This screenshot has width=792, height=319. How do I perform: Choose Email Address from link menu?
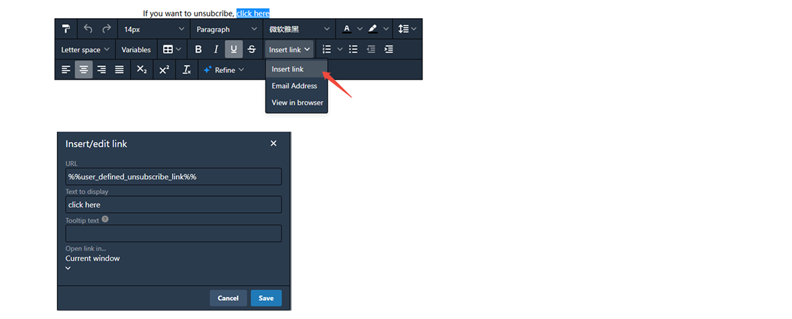tap(294, 86)
